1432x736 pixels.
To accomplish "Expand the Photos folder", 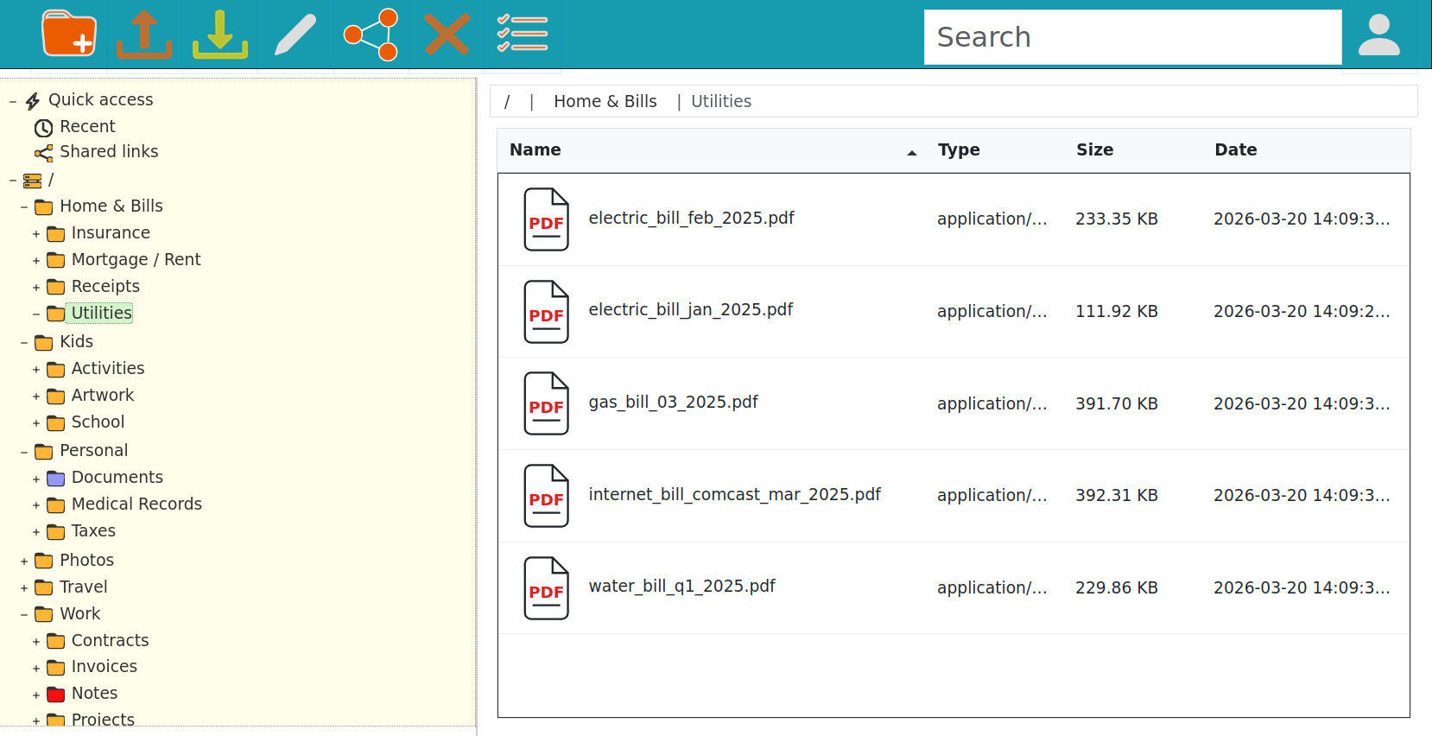I will [x=24, y=562].
